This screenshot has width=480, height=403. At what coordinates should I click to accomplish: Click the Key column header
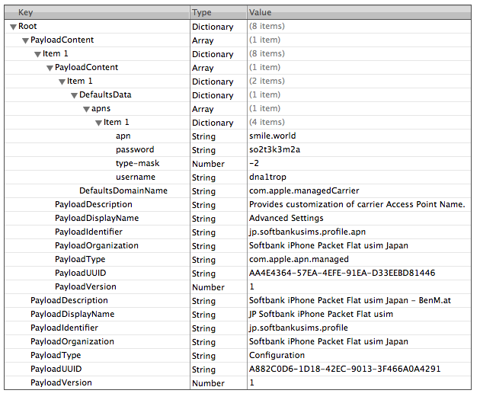tap(97, 12)
